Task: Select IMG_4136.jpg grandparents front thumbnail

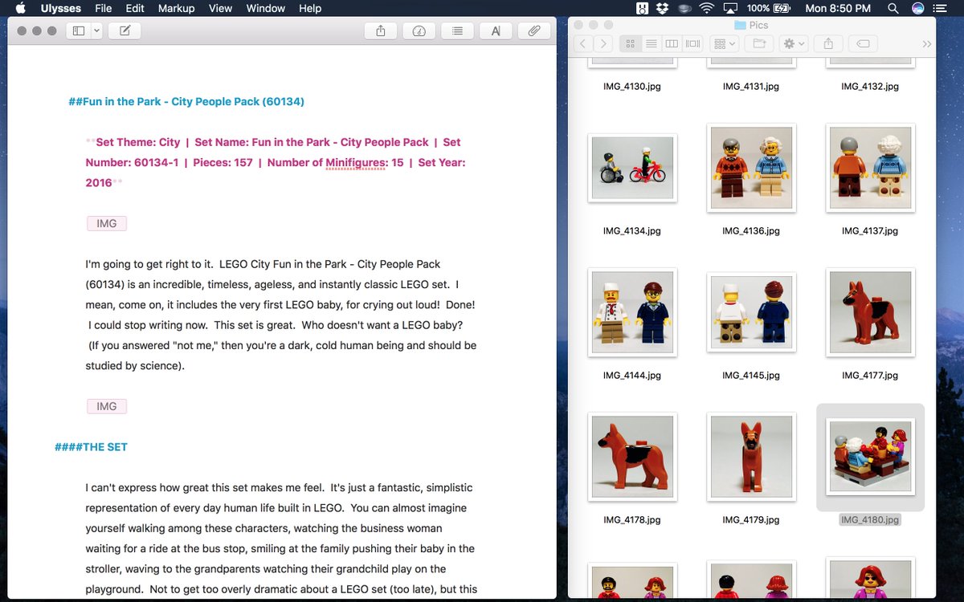Action: click(x=751, y=168)
